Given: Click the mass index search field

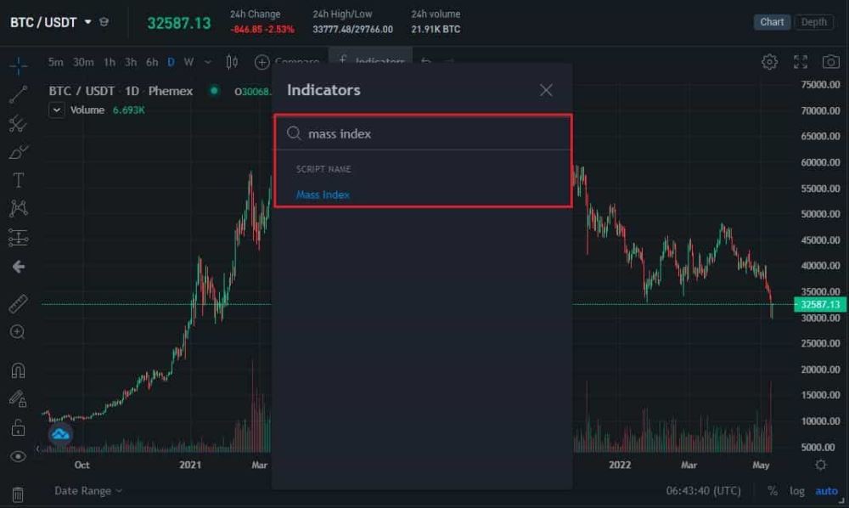Looking at the screenshot, I should click(x=433, y=133).
